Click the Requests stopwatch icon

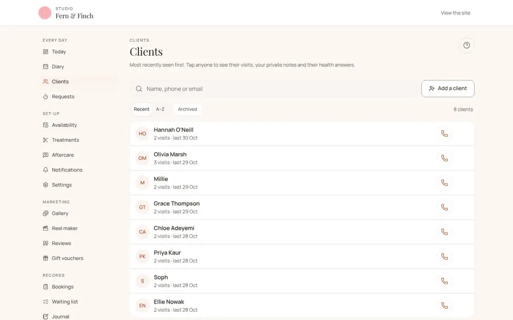coord(46,97)
